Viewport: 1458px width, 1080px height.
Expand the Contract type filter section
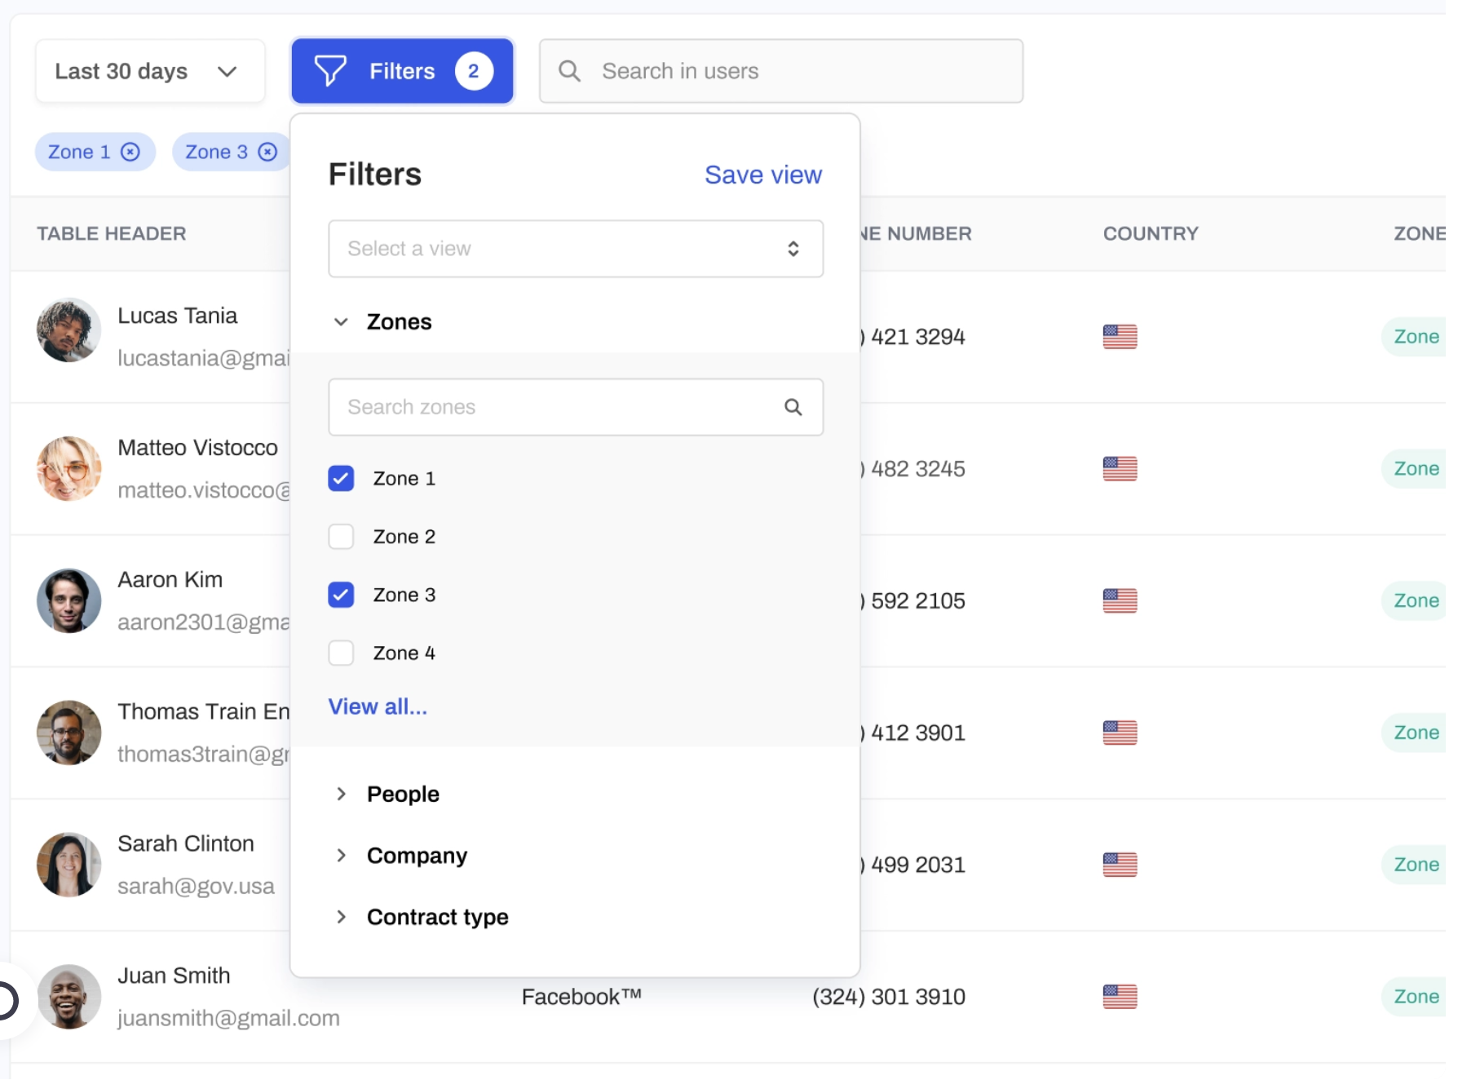341,917
